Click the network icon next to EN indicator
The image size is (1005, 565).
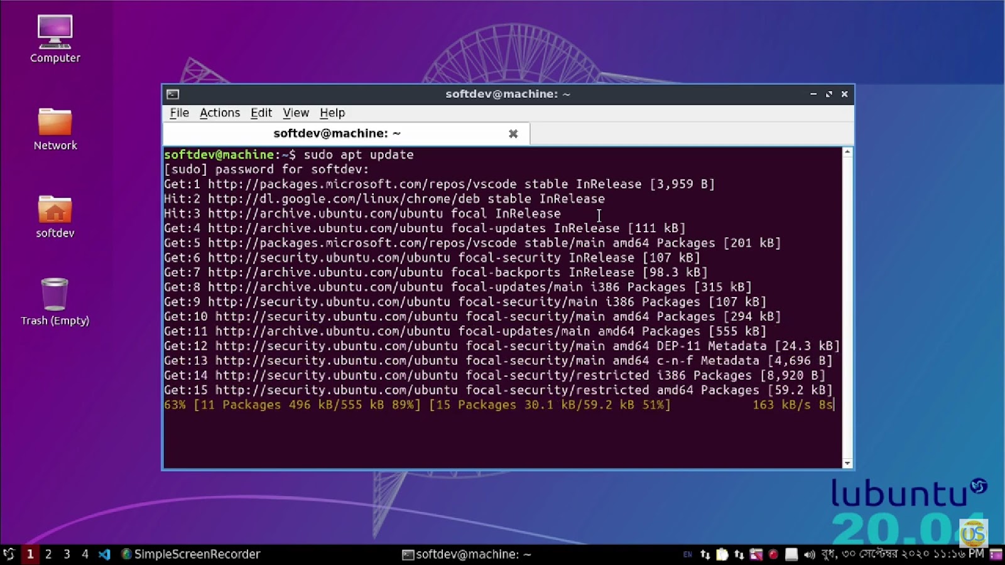point(705,554)
